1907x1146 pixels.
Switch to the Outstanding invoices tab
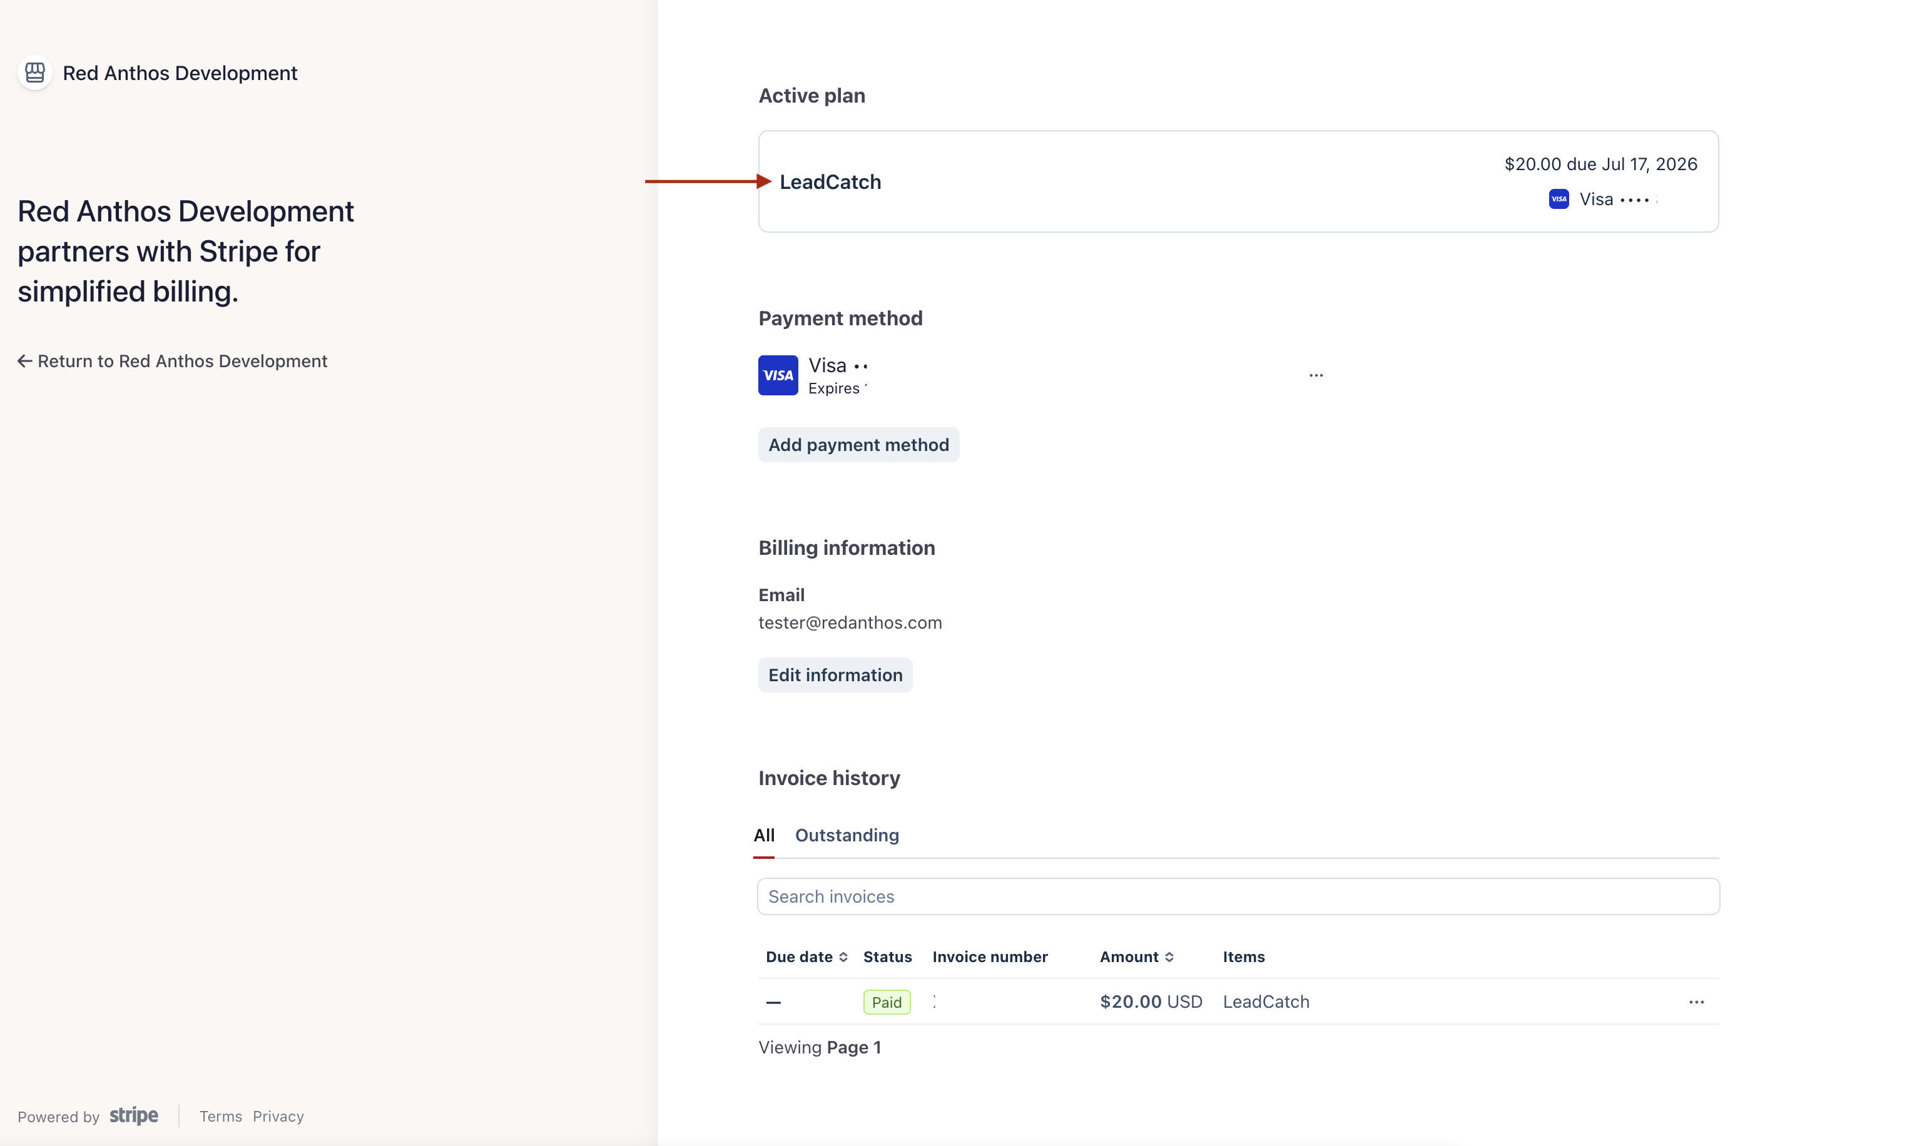pos(847,834)
